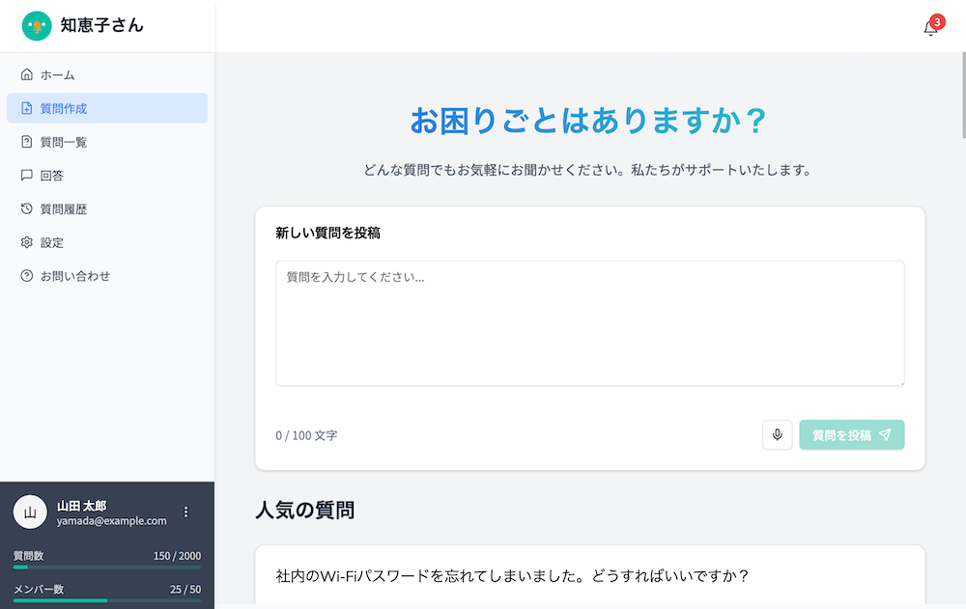
Task: Click the お問い合わせ question mark icon
Action: pyautogui.click(x=26, y=276)
